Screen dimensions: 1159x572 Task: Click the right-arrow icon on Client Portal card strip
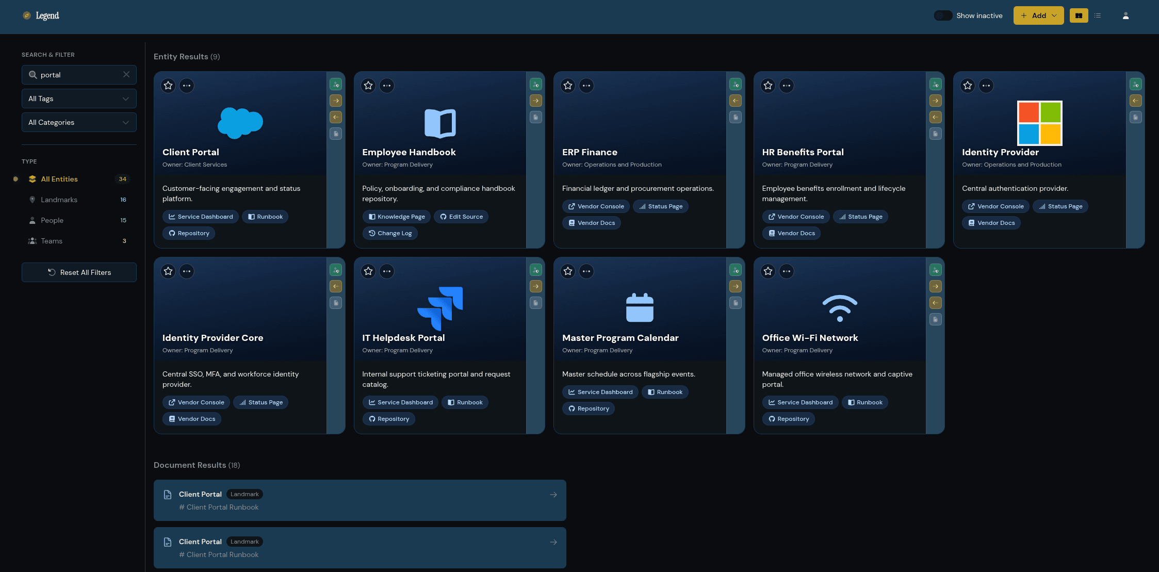tap(336, 101)
